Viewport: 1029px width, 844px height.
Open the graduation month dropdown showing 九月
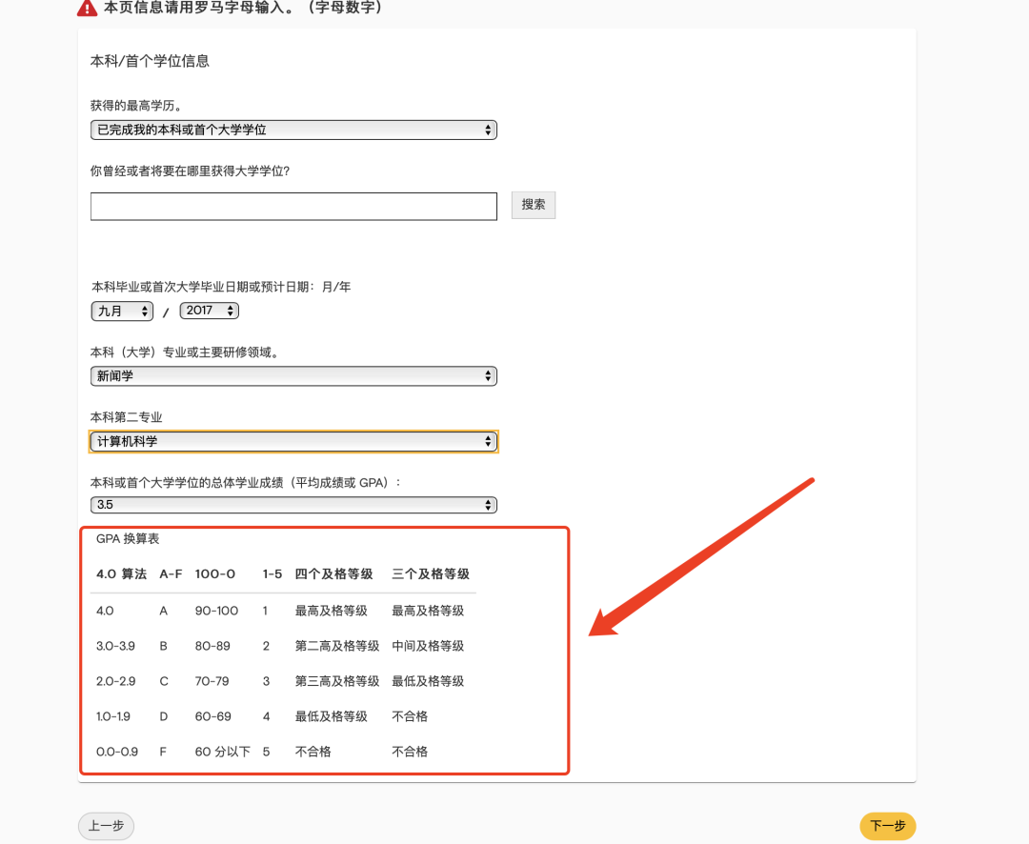(122, 311)
